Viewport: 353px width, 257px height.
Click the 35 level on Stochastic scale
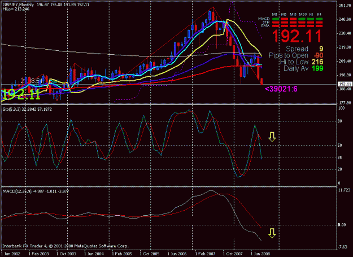[x=340, y=158]
